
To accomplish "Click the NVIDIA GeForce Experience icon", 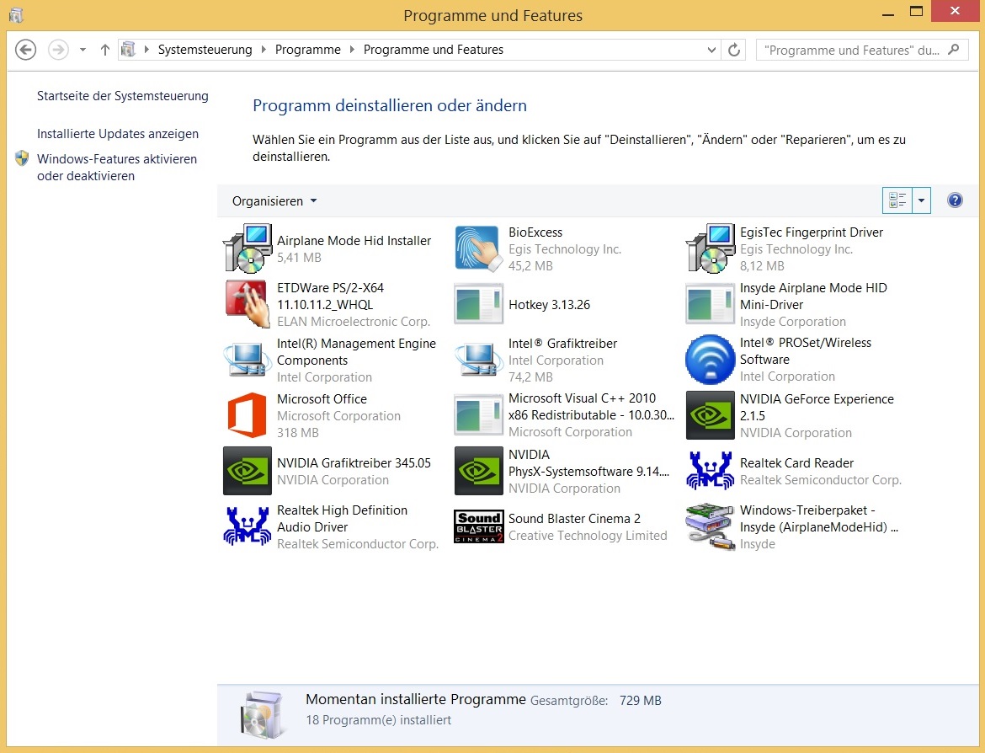I will tap(711, 415).
